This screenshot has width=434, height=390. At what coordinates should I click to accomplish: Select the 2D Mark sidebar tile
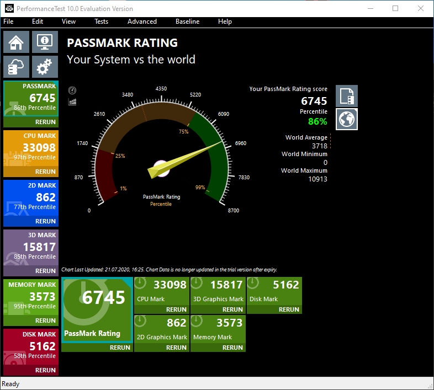click(x=31, y=198)
